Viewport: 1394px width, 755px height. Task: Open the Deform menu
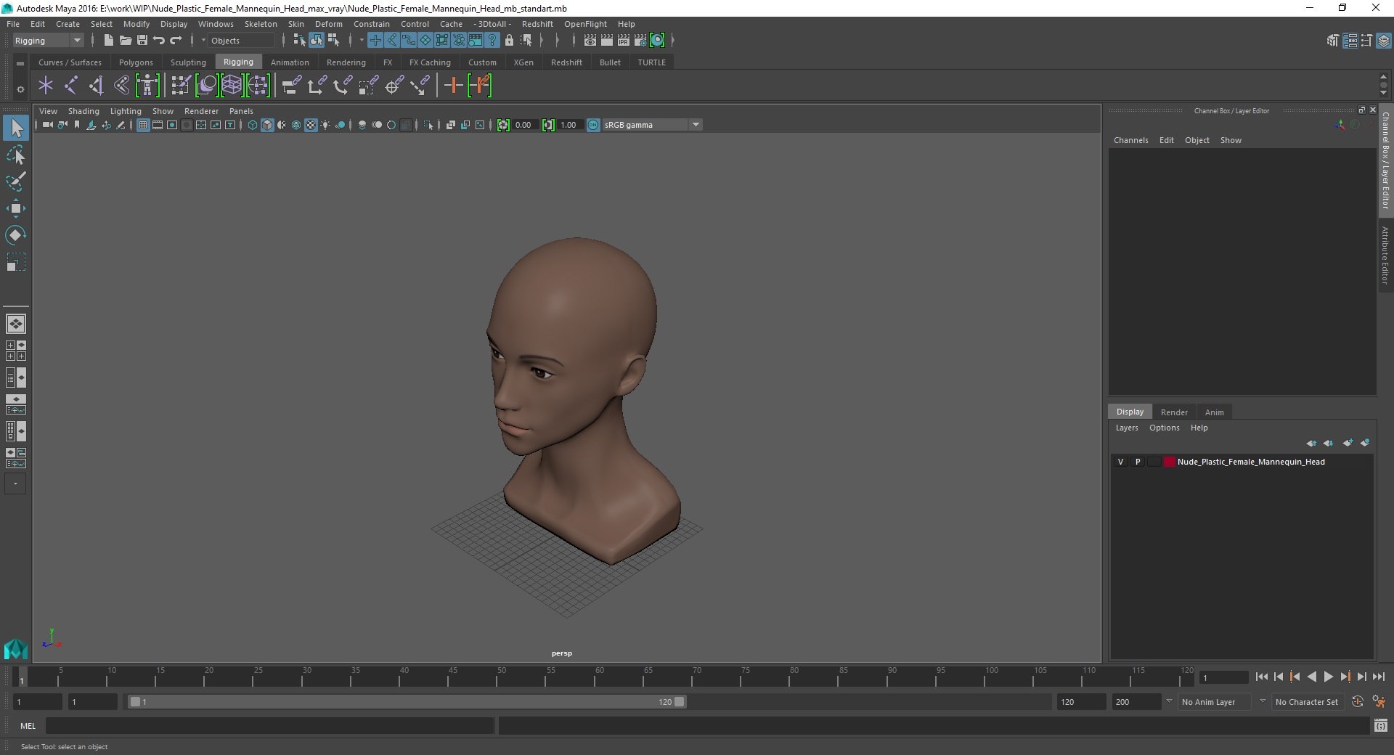328,24
